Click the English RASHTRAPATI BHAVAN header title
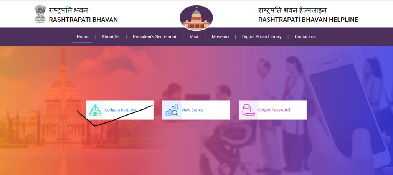Image resolution: width=393 pixels, height=175 pixels. 83,20
